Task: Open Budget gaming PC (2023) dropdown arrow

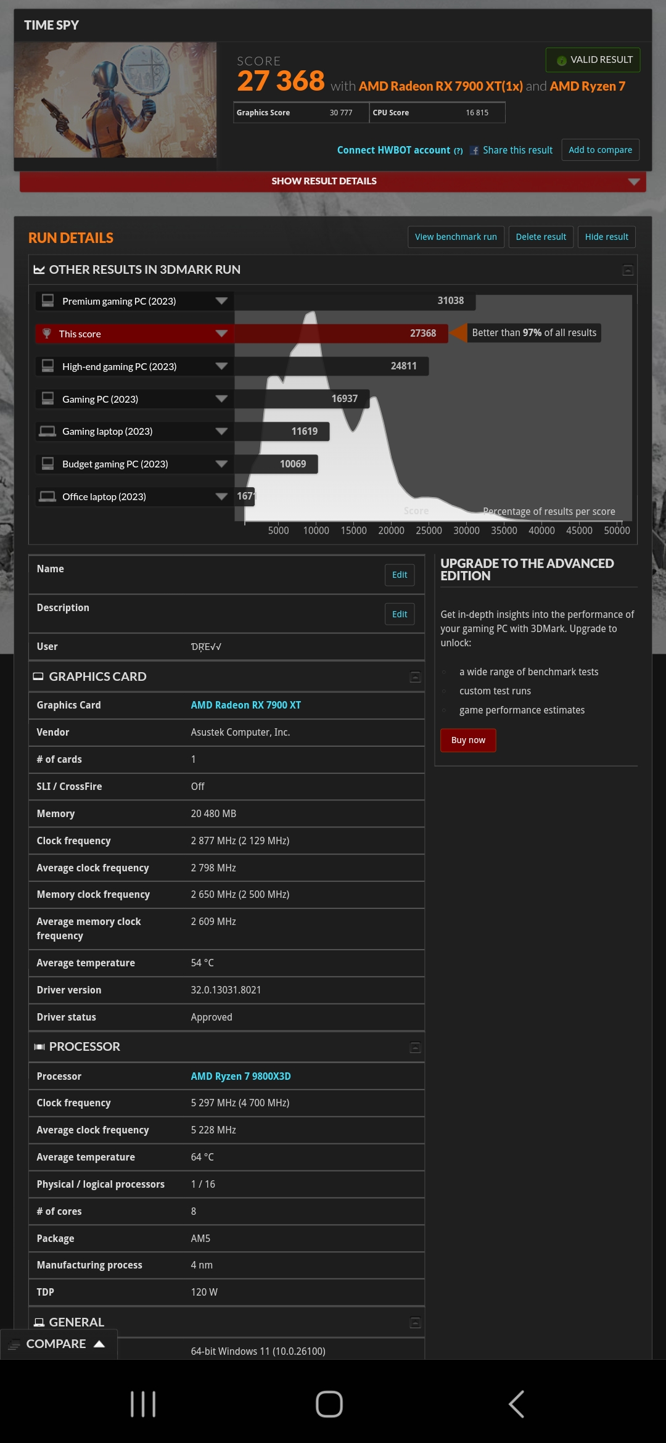Action: click(221, 464)
